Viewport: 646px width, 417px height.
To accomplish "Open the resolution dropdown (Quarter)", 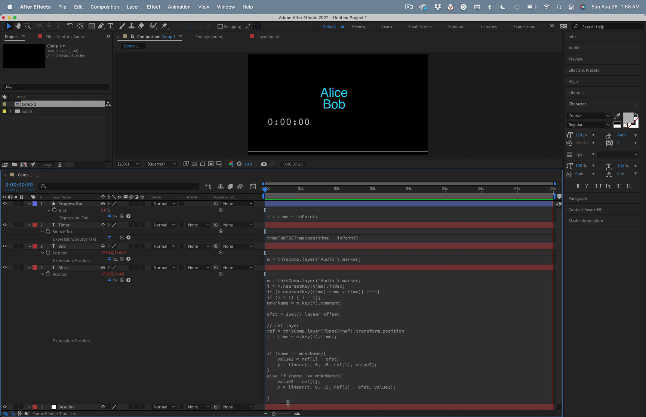I will (161, 164).
